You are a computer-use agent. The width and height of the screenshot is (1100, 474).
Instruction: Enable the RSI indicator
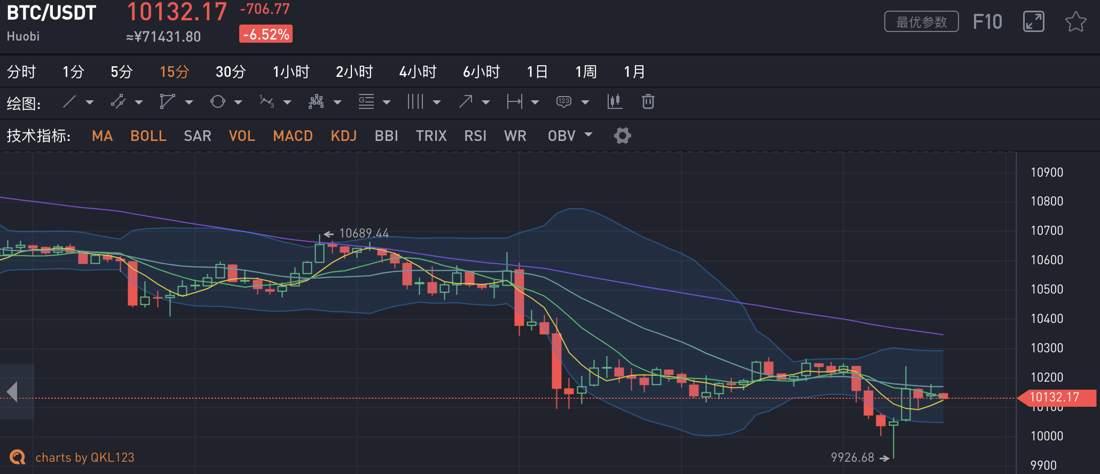(x=475, y=136)
